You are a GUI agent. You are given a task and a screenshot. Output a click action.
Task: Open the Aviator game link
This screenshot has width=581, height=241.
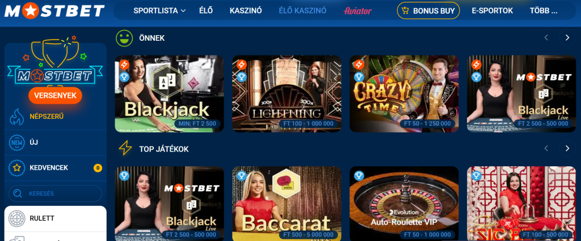[x=357, y=11]
